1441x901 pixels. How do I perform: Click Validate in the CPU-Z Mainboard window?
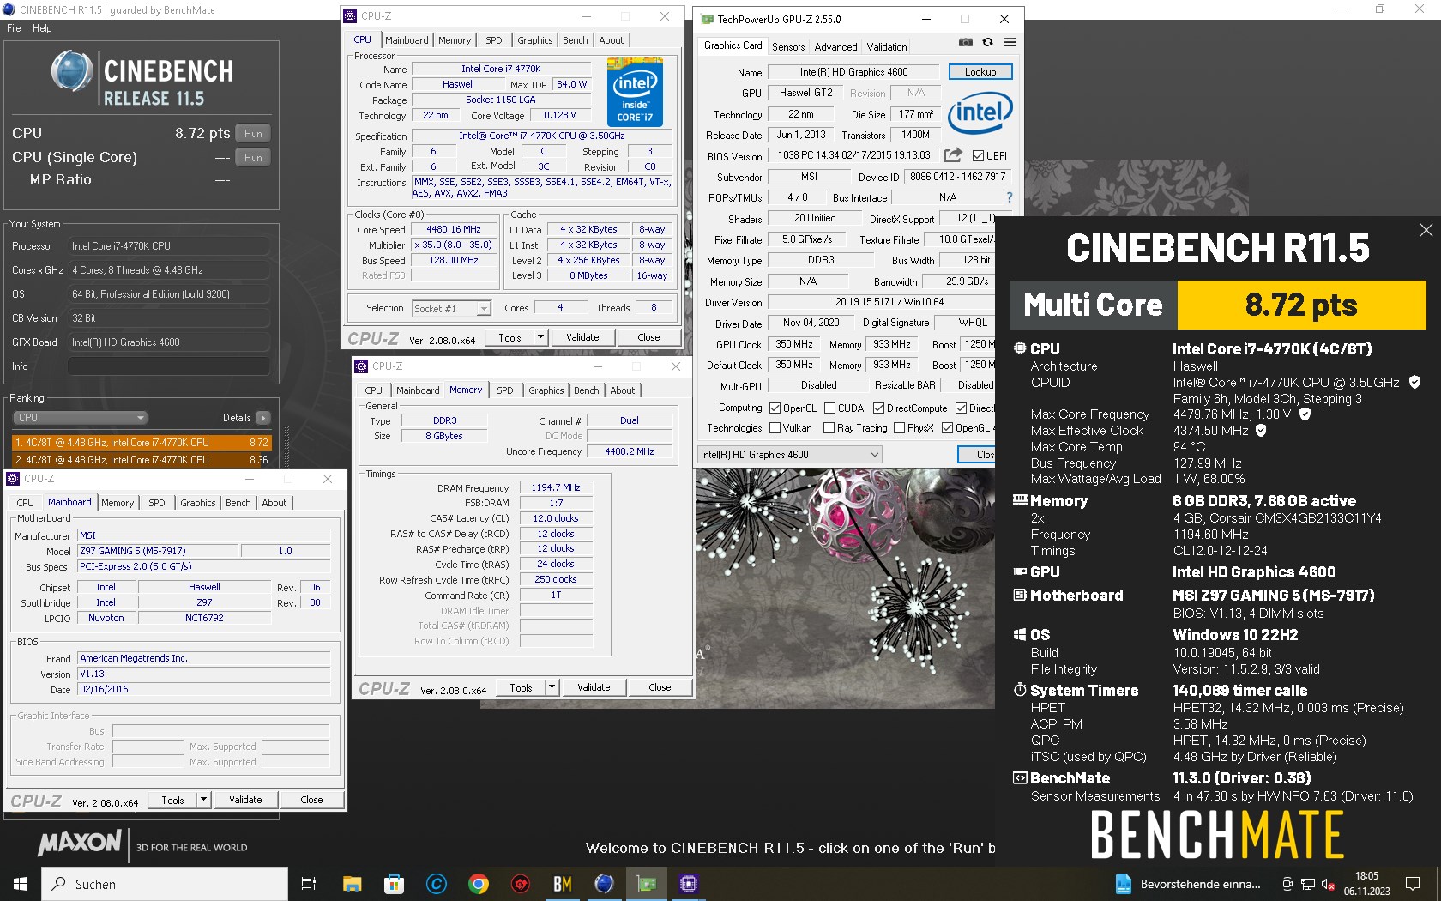click(245, 800)
